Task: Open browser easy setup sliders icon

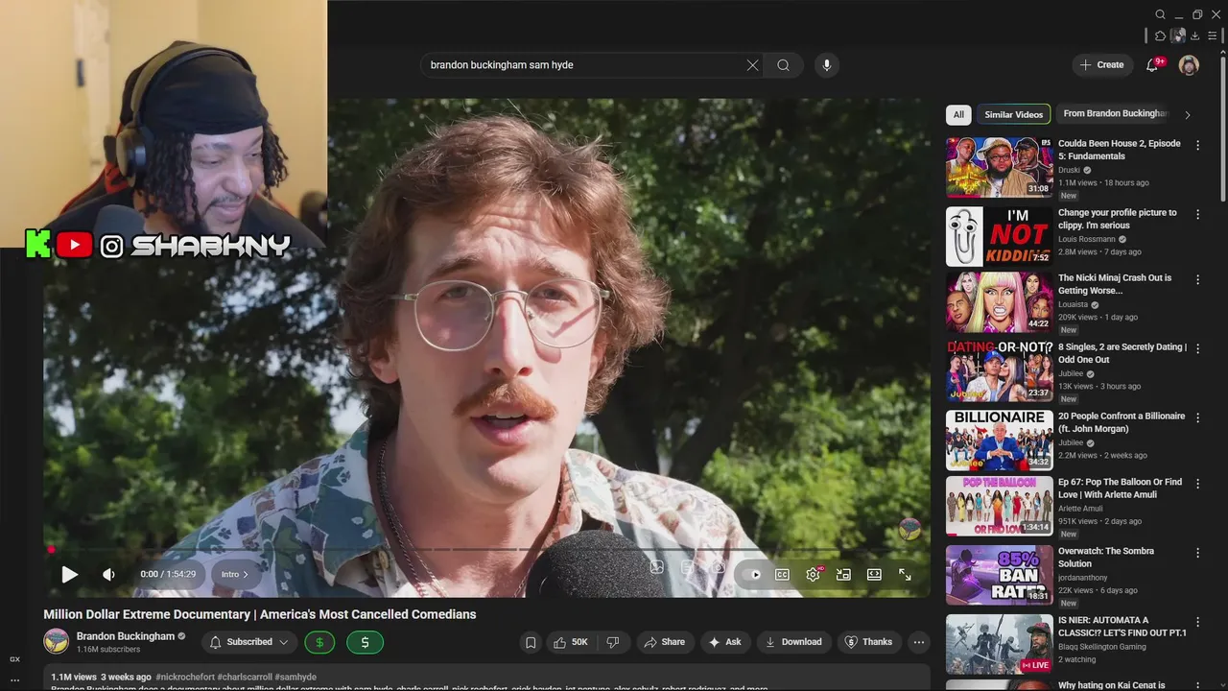Action: click(1214, 36)
